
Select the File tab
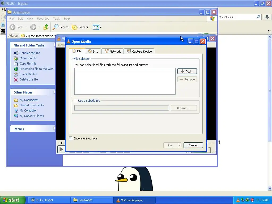[77, 51]
